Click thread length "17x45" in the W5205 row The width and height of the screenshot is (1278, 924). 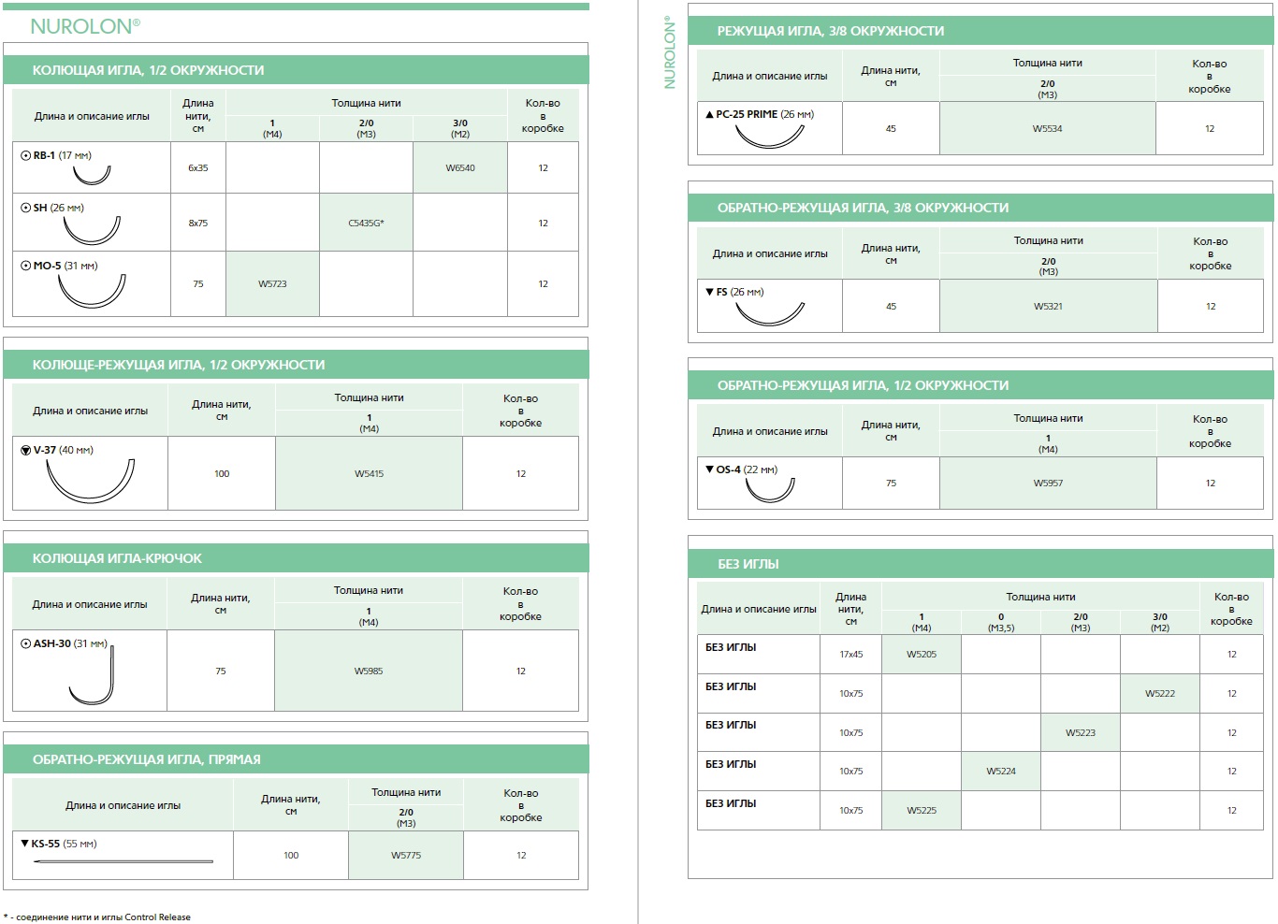pos(851,654)
